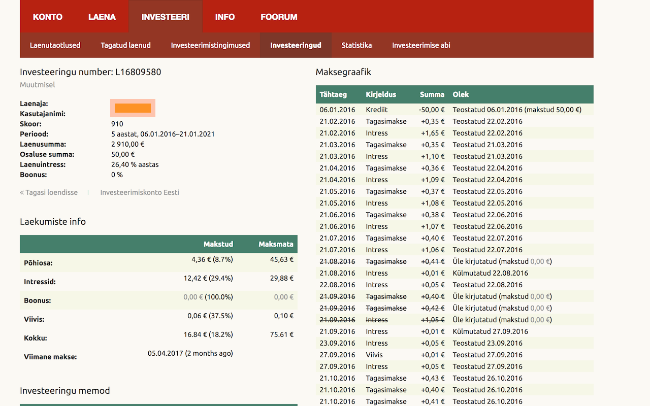
Task: Open Investeerimistingimused submenu tab
Action: click(x=210, y=45)
